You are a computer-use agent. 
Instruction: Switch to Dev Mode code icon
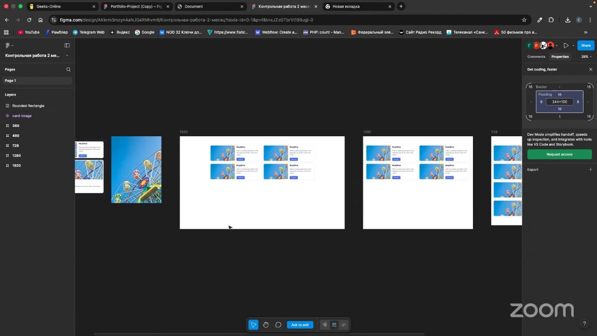[x=343, y=325]
